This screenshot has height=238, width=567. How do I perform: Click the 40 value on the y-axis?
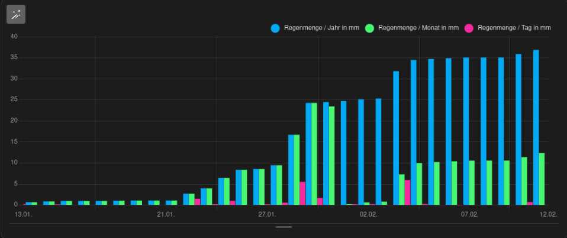point(14,37)
